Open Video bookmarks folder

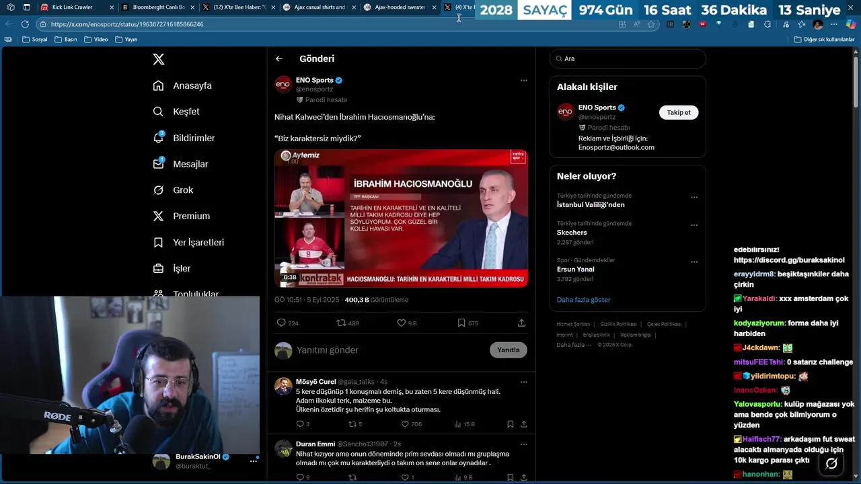(96, 39)
